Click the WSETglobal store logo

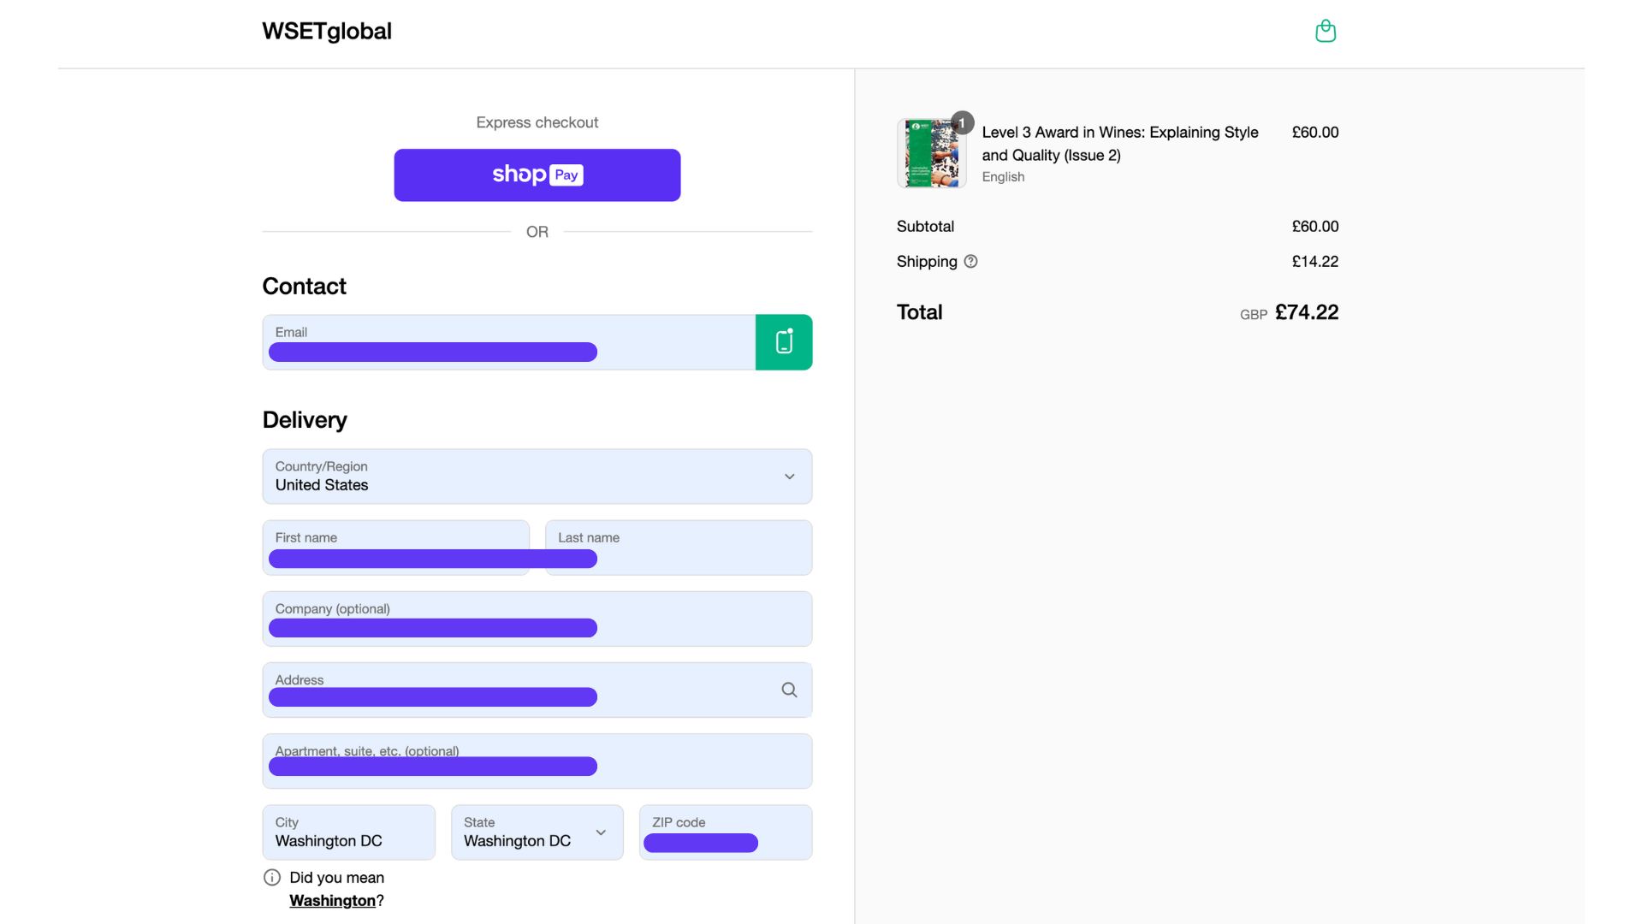(x=327, y=32)
